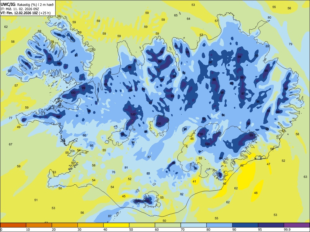Screen dimensions: 310x232
Task: Click the light blue 70–80 legend swatch
Action: [x=193, y=225]
